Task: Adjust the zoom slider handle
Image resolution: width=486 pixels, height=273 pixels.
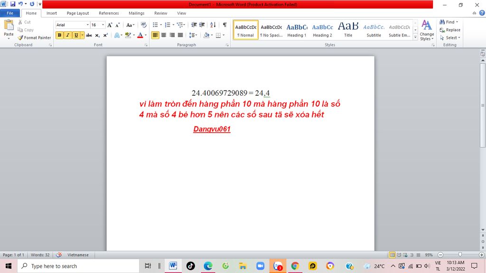Action: (460, 255)
